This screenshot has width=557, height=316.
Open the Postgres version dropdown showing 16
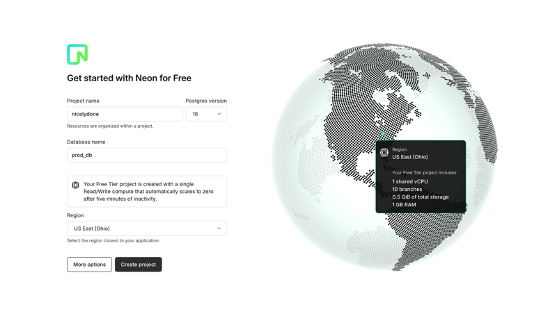click(x=205, y=114)
